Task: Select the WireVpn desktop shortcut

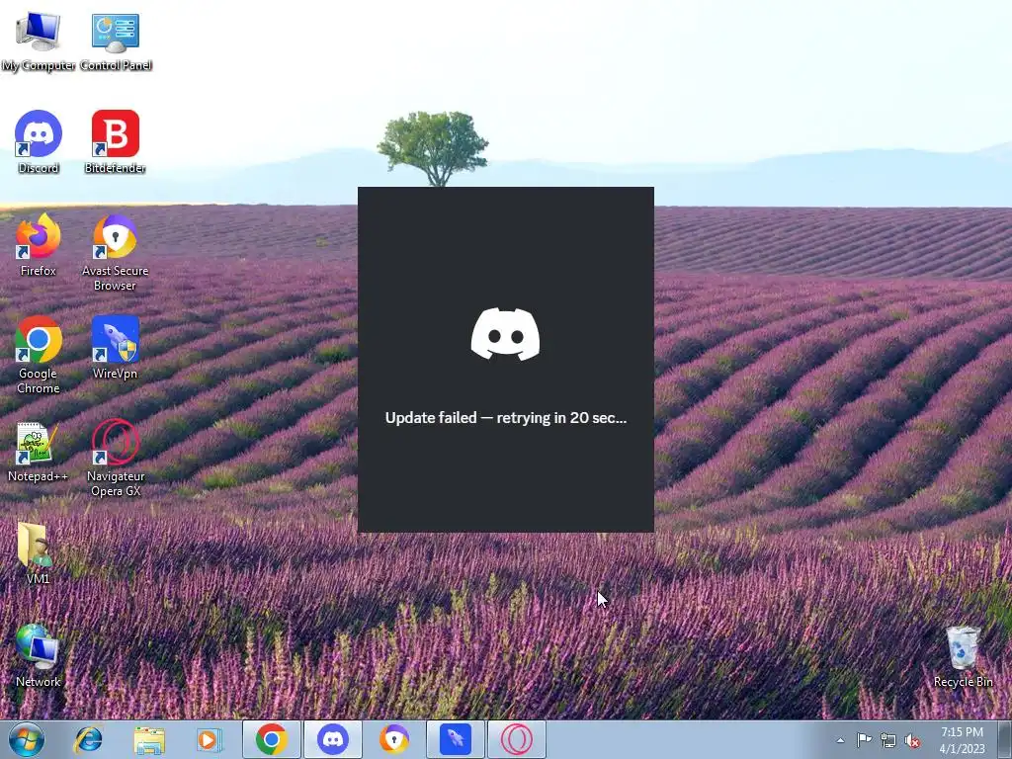Action: click(115, 347)
